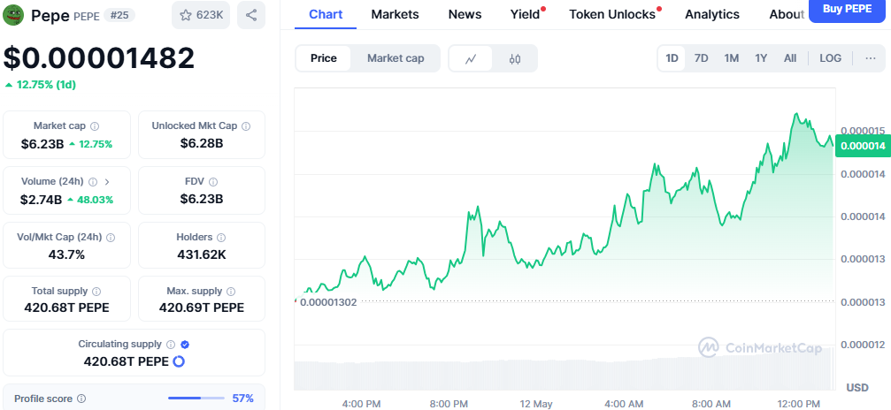
Task: Switch chart to Market cap
Action: 396,58
